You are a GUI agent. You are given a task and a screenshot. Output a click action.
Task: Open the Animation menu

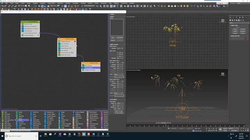coord(43,3)
